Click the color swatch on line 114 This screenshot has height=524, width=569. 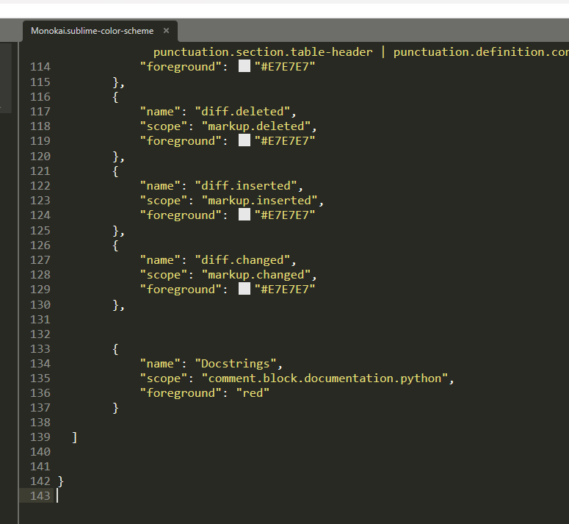tap(244, 67)
